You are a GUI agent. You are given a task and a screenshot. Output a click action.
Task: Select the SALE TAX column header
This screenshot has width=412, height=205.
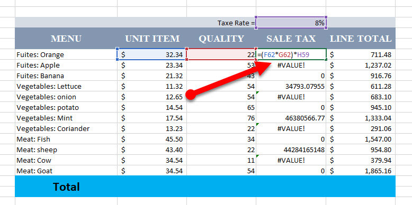[291, 39]
